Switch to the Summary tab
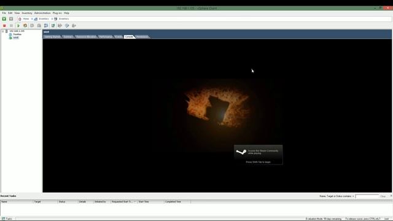393x221 pixels. tap(68, 37)
